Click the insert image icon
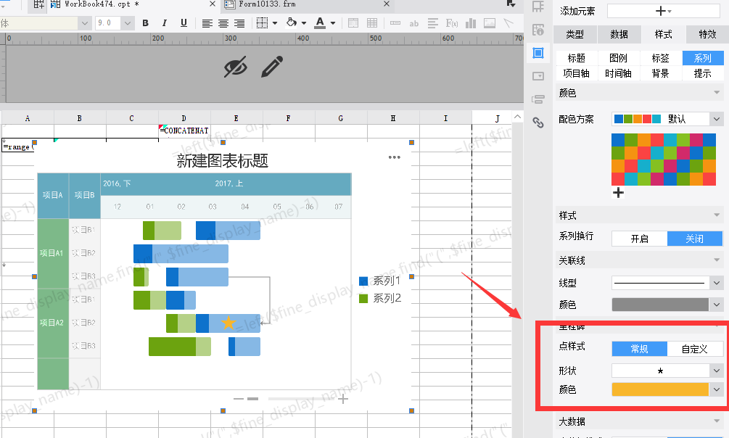Screen dimensions: 729x438 (x=490, y=23)
